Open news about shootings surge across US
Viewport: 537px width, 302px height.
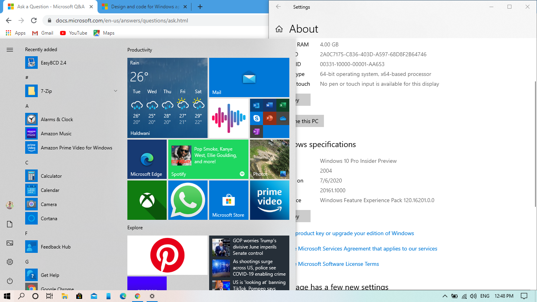249,268
